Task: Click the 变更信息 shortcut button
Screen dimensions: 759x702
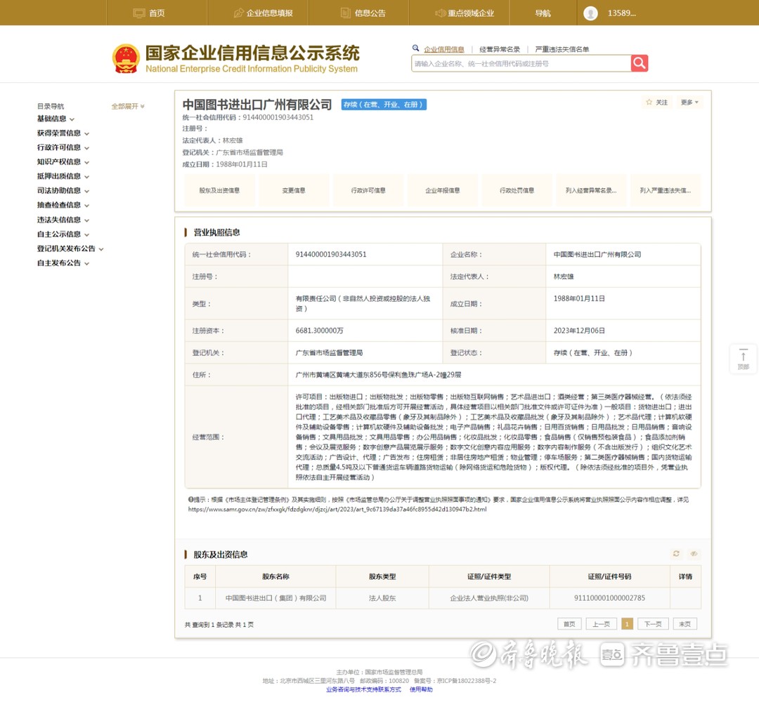Action: [294, 190]
